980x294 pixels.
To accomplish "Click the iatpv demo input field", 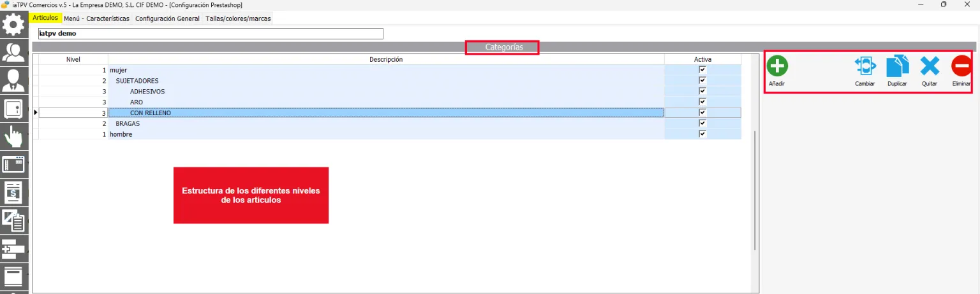I will point(211,33).
